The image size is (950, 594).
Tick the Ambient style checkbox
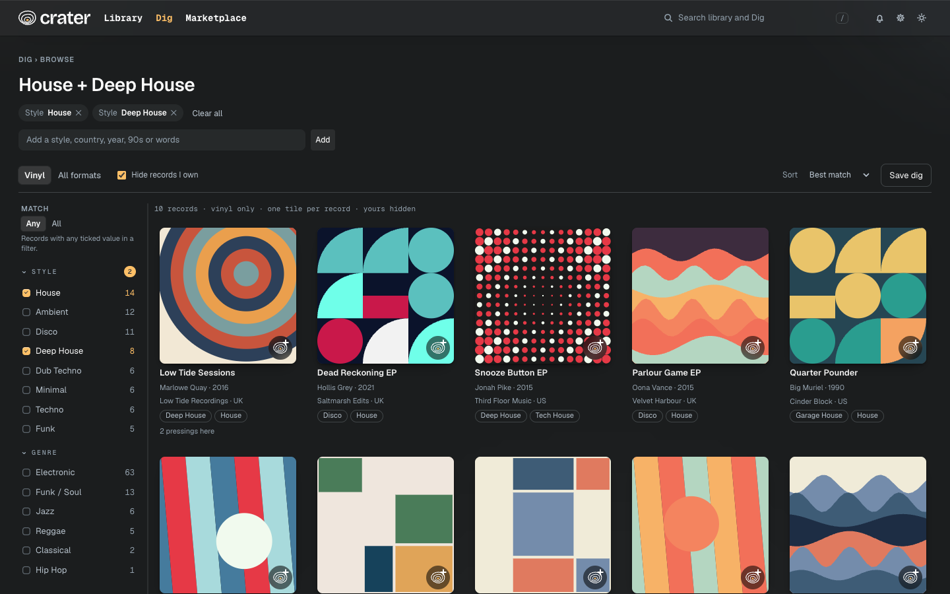coord(26,312)
